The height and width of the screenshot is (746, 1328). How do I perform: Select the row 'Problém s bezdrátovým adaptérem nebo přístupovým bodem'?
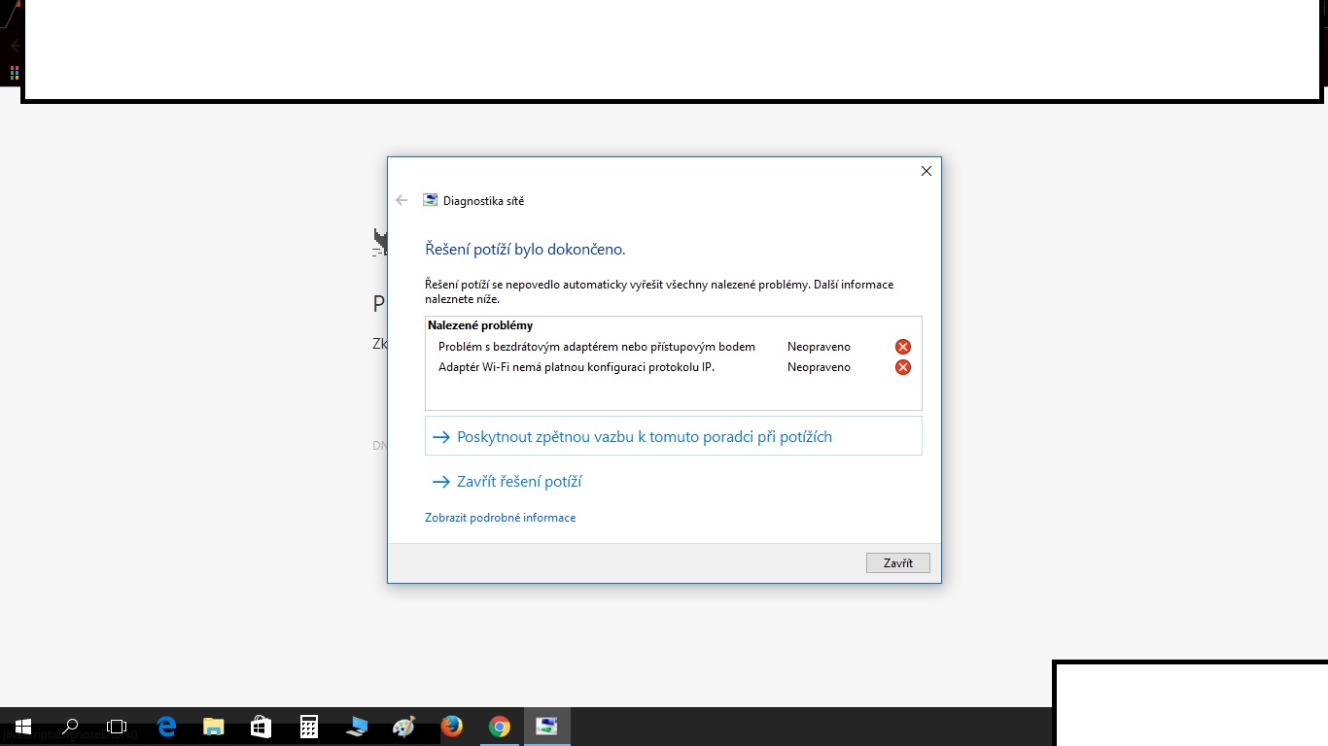(x=673, y=347)
